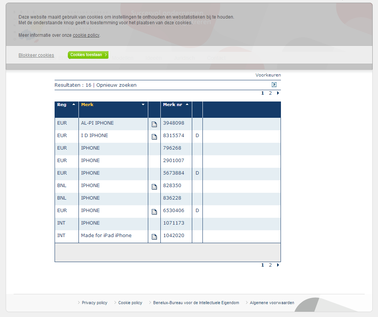Click mark number 828350
378x317 pixels.
pyautogui.click(x=172, y=186)
